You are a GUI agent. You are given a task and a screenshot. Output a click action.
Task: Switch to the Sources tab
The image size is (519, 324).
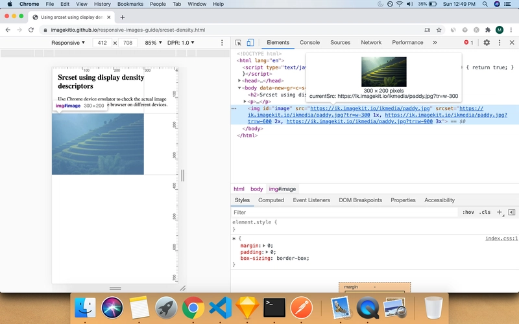(340, 43)
